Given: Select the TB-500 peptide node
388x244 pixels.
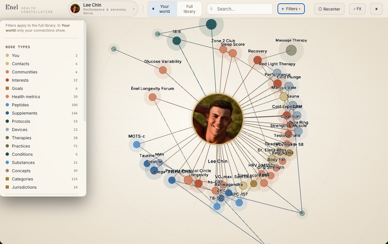Looking at the screenshot, I should tap(217, 206).
